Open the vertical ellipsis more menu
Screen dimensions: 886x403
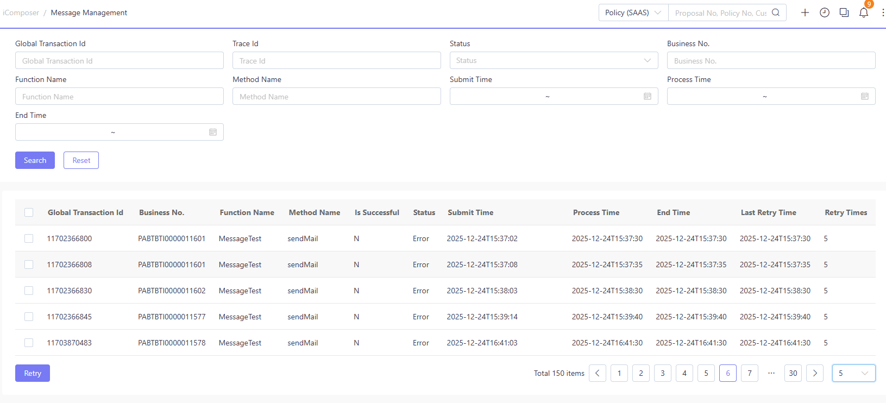click(x=883, y=12)
